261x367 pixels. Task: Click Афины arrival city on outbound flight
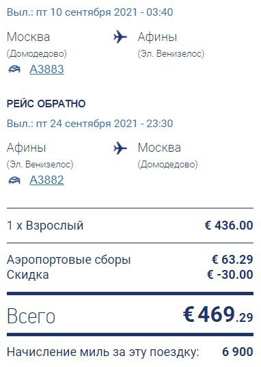point(157,37)
